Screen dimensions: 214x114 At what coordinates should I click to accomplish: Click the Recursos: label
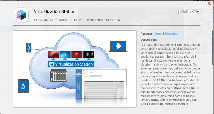147,34
